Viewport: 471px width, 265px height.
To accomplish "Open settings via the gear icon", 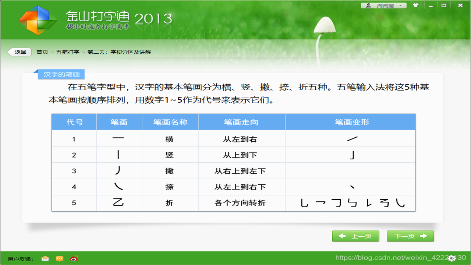I will [x=452, y=258].
